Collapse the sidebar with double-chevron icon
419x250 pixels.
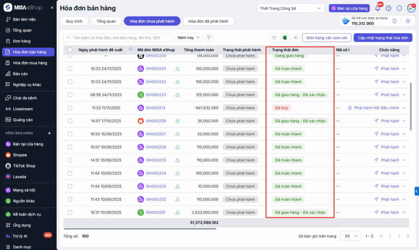point(52,8)
